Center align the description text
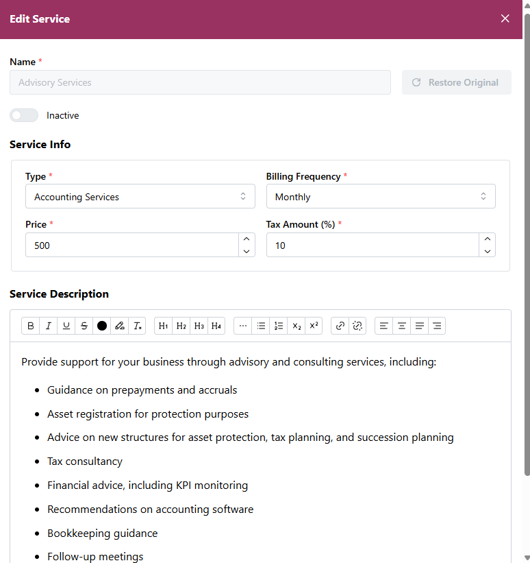The width and height of the screenshot is (530, 563). pos(402,326)
